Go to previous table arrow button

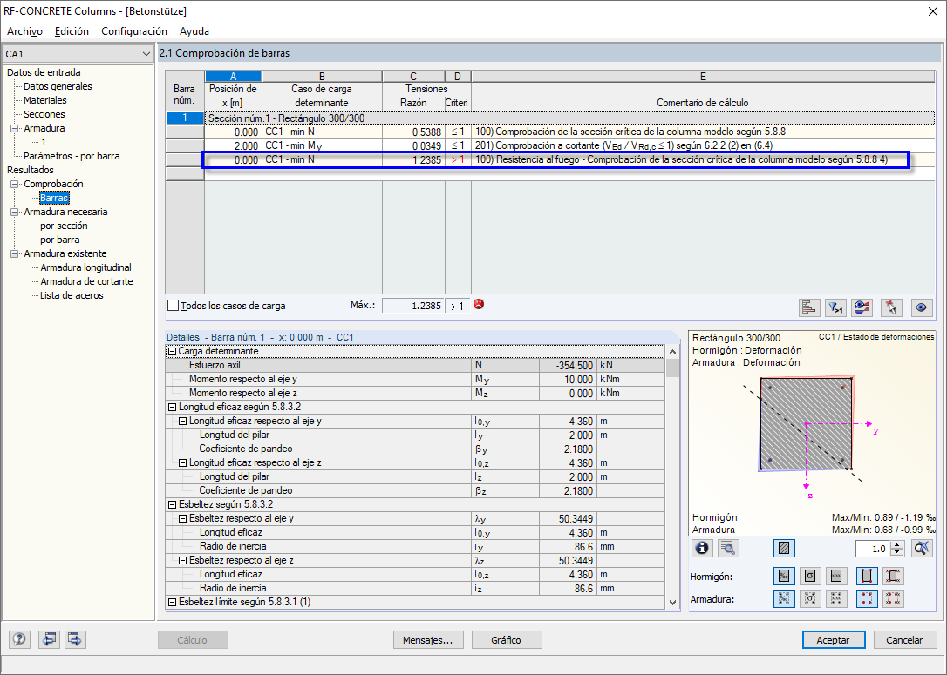[49, 639]
